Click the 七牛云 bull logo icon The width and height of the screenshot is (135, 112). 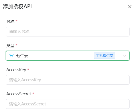11,56
